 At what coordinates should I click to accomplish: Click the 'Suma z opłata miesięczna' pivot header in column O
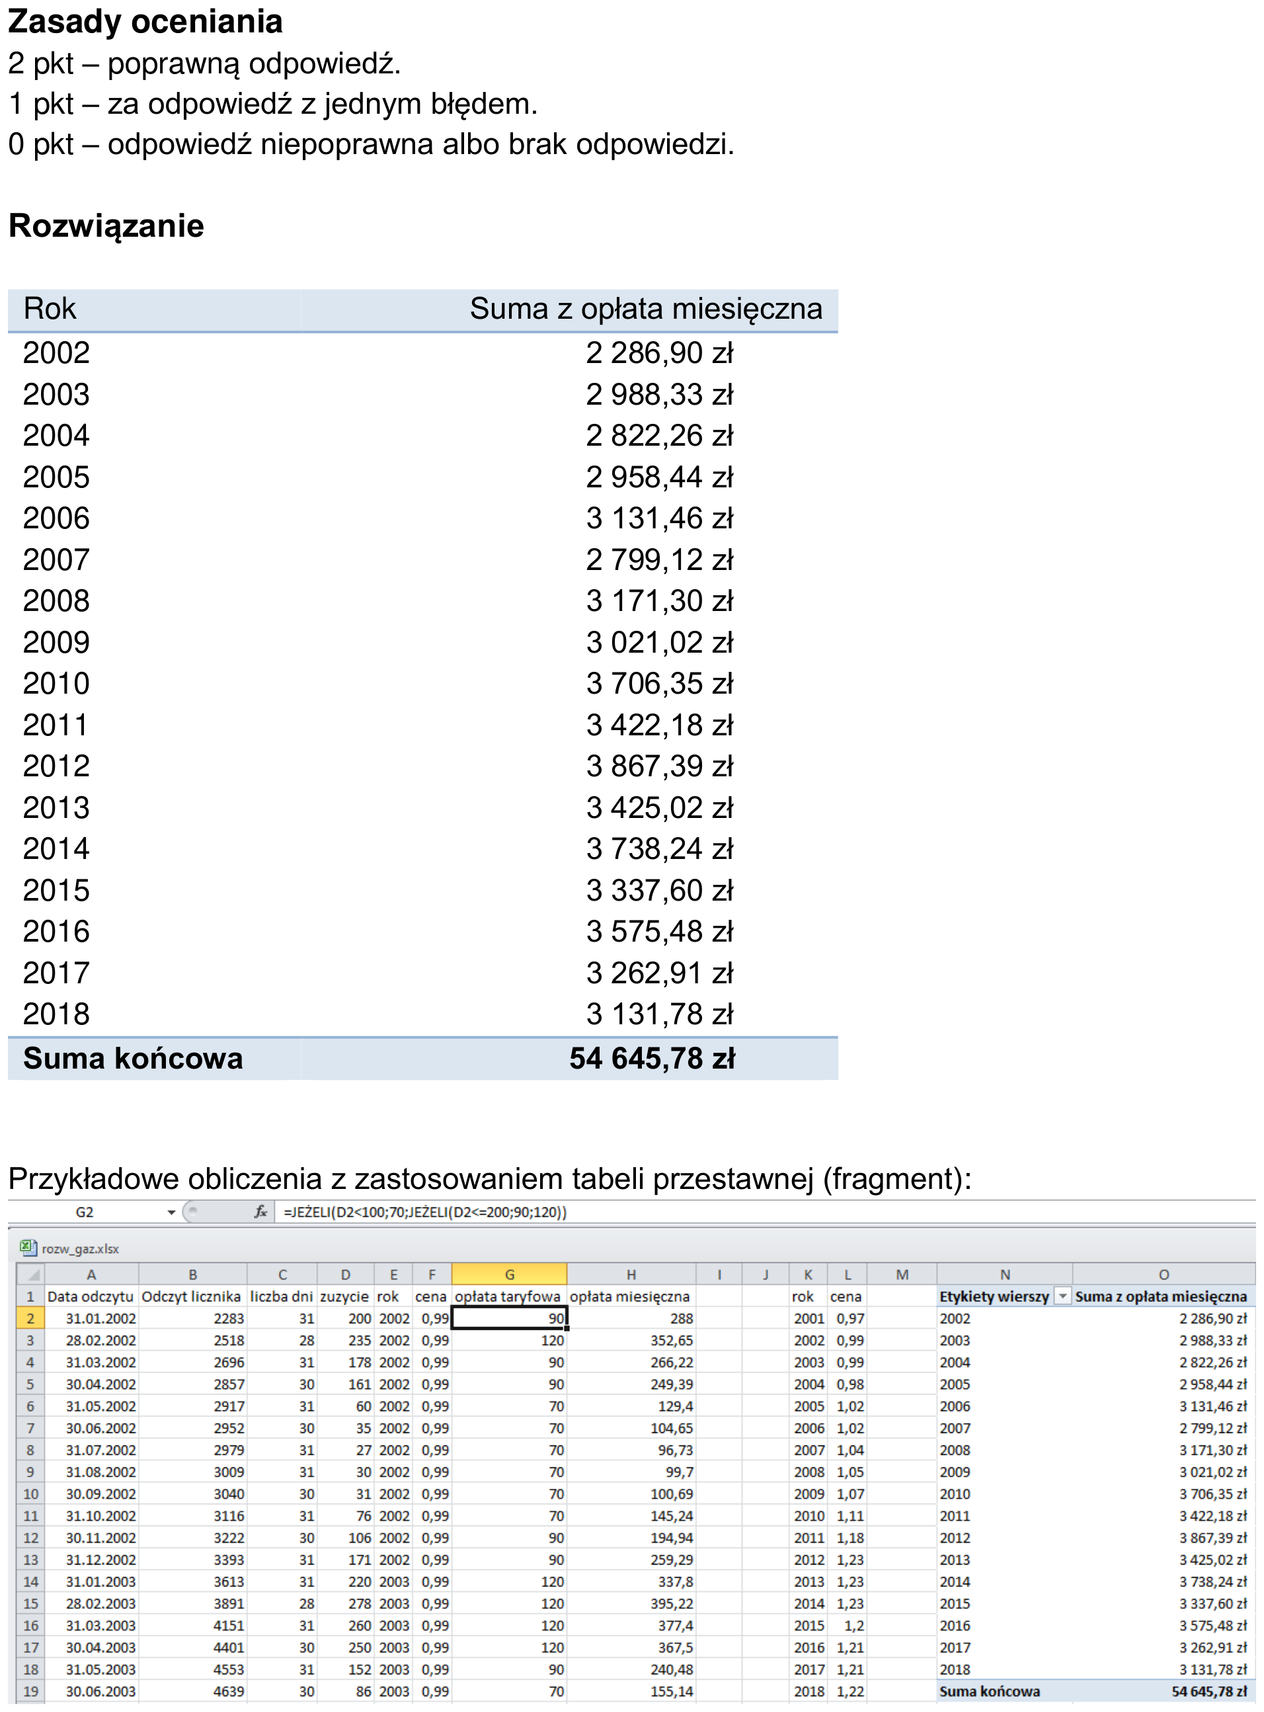pos(1163,1297)
